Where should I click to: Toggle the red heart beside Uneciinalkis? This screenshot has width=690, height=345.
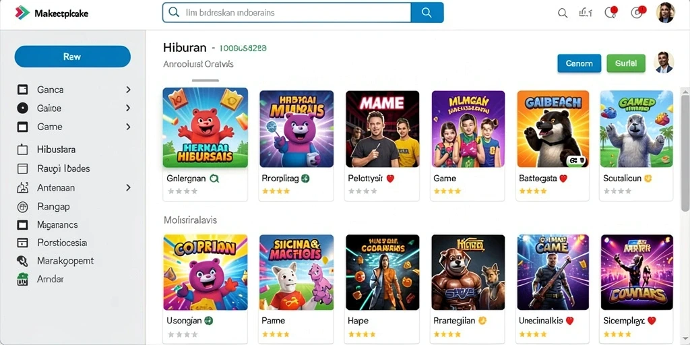tap(570, 321)
